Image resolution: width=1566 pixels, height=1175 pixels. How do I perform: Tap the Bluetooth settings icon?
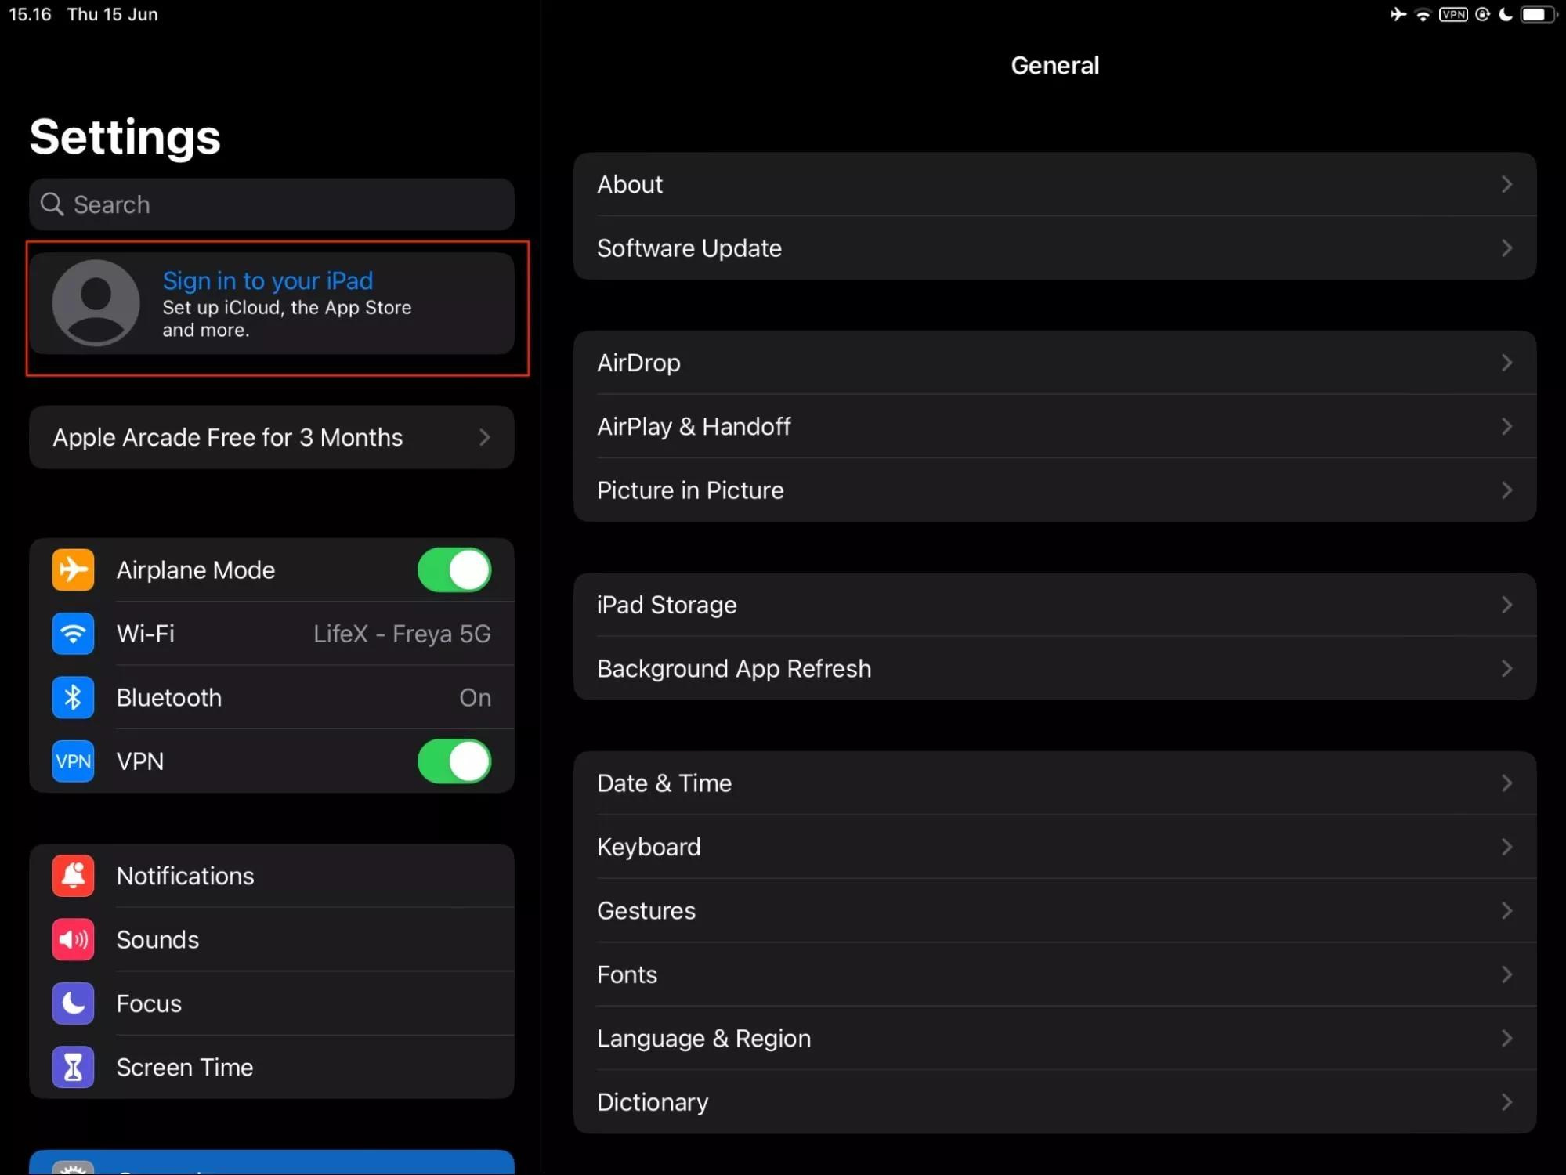pos(71,696)
